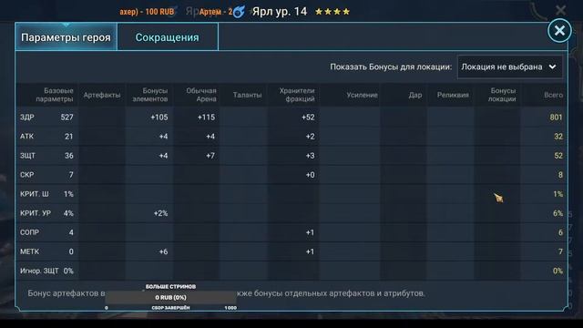Click the total defense value 52

558,156
